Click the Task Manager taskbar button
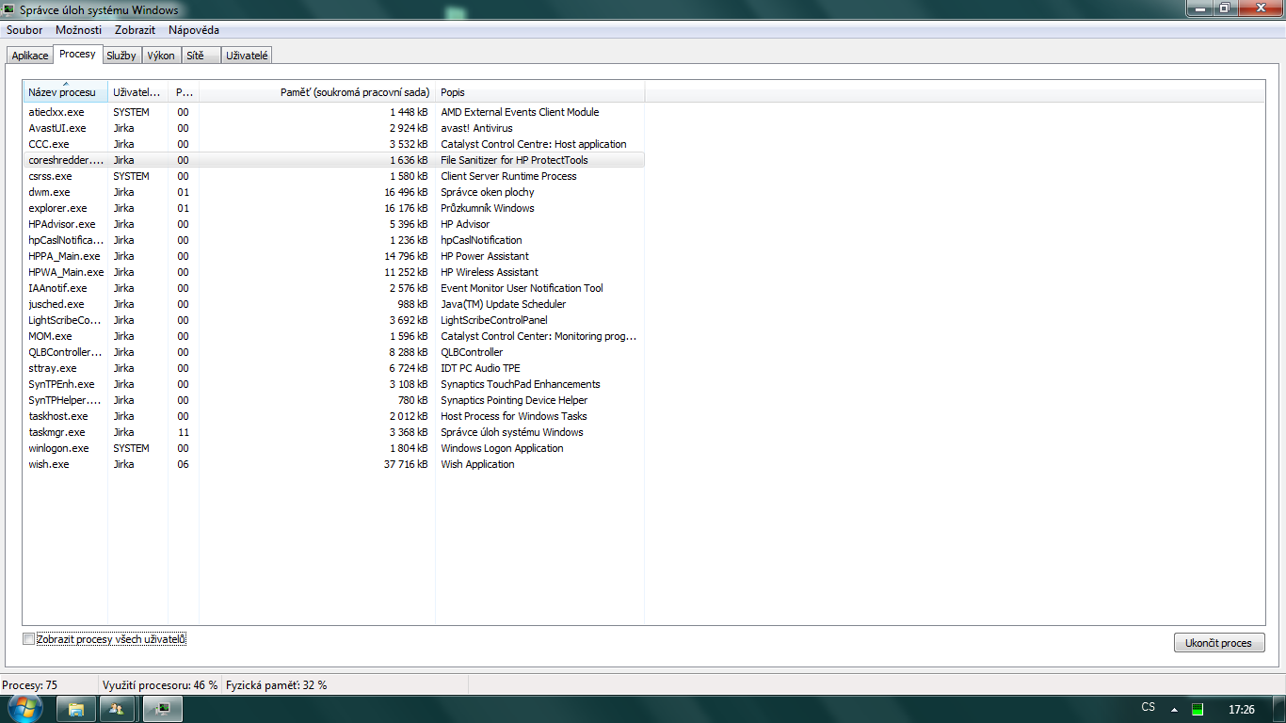This screenshot has height=723, width=1286. pyautogui.click(x=163, y=709)
